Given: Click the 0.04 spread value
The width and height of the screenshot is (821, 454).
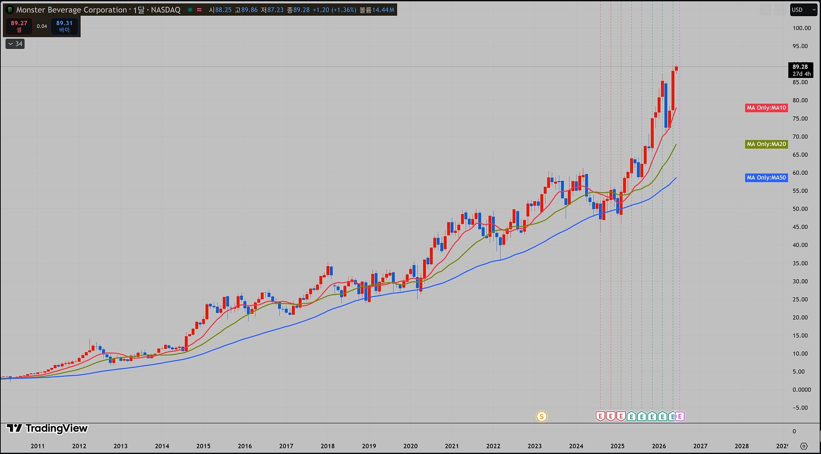Looking at the screenshot, I should pyautogui.click(x=42, y=27).
